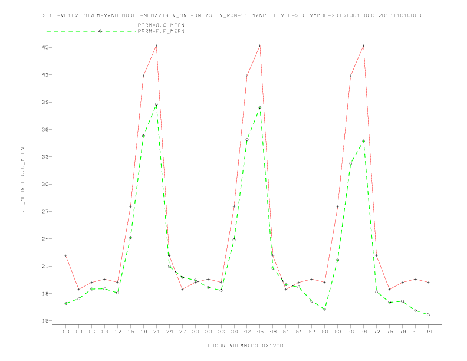The image size is (467, 361).
Task: Click the x-axis tick label 75
Action: [390, 332]
